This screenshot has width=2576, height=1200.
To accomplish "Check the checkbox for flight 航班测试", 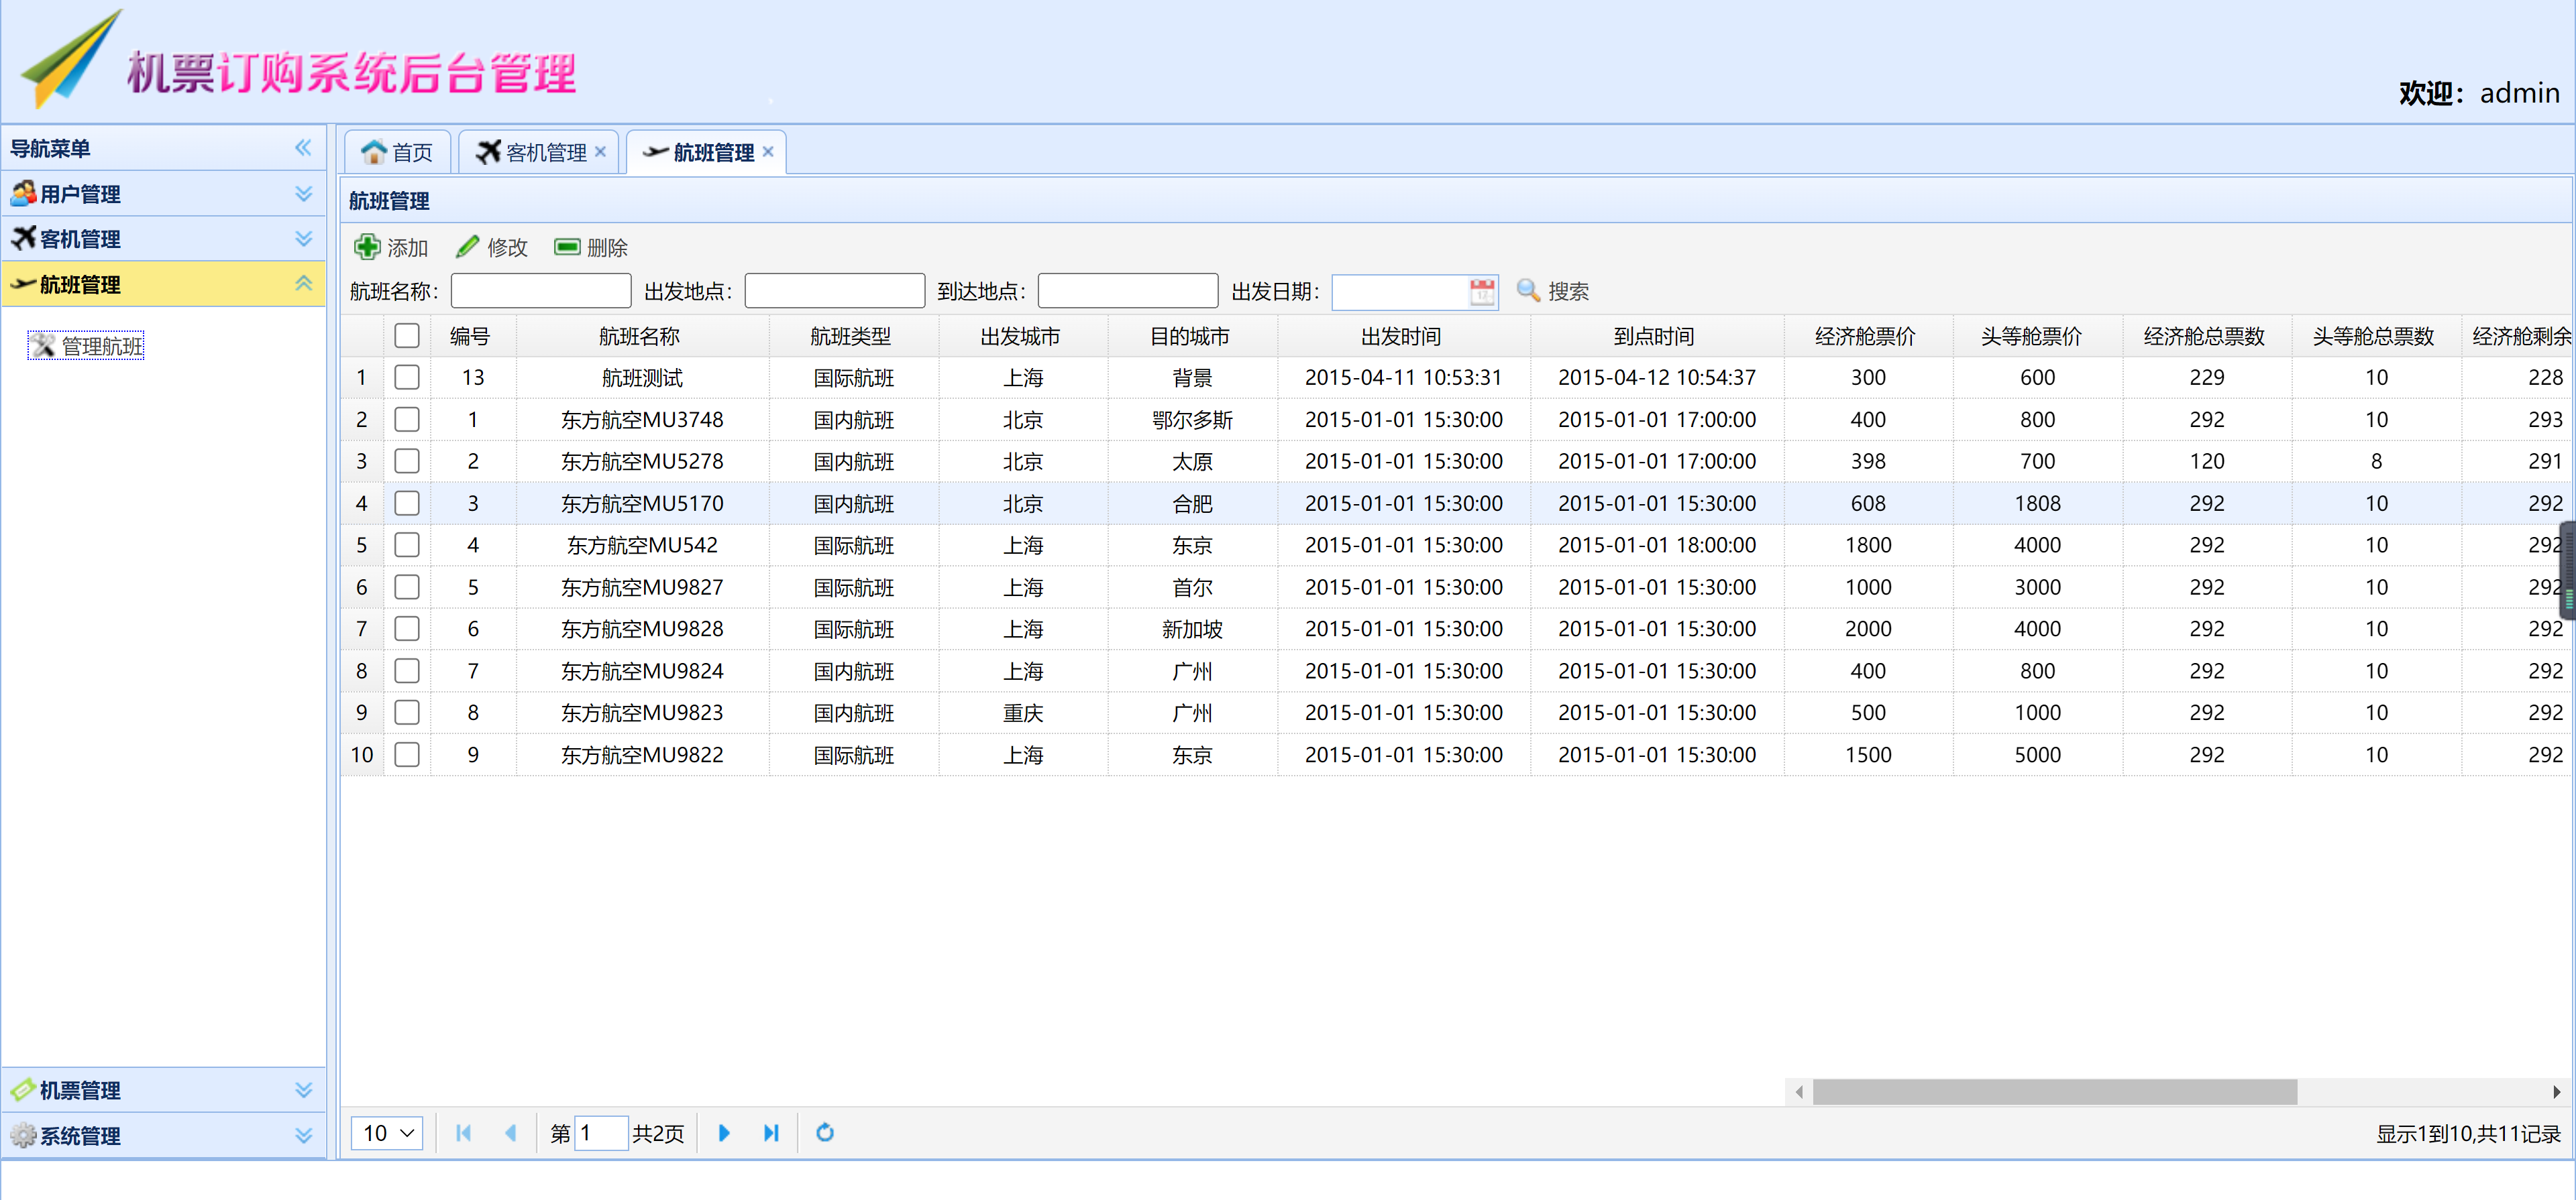I will pyautogui.click(x=407, y=377).
